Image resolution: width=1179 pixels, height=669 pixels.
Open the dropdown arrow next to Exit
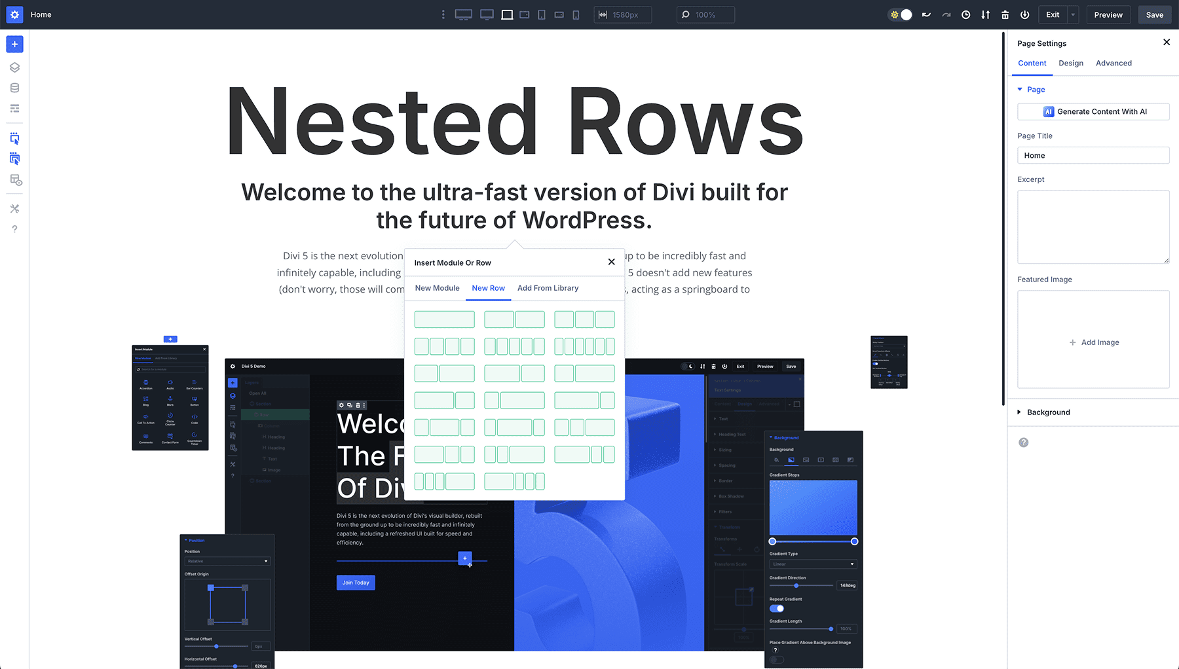[x=1073, y=15]
